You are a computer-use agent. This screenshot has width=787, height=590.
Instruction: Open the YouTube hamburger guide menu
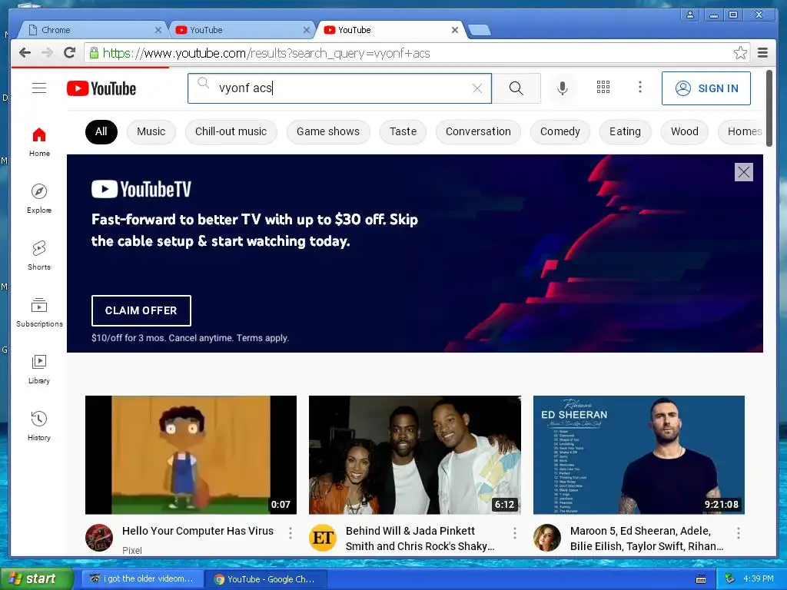coord(39,88)
